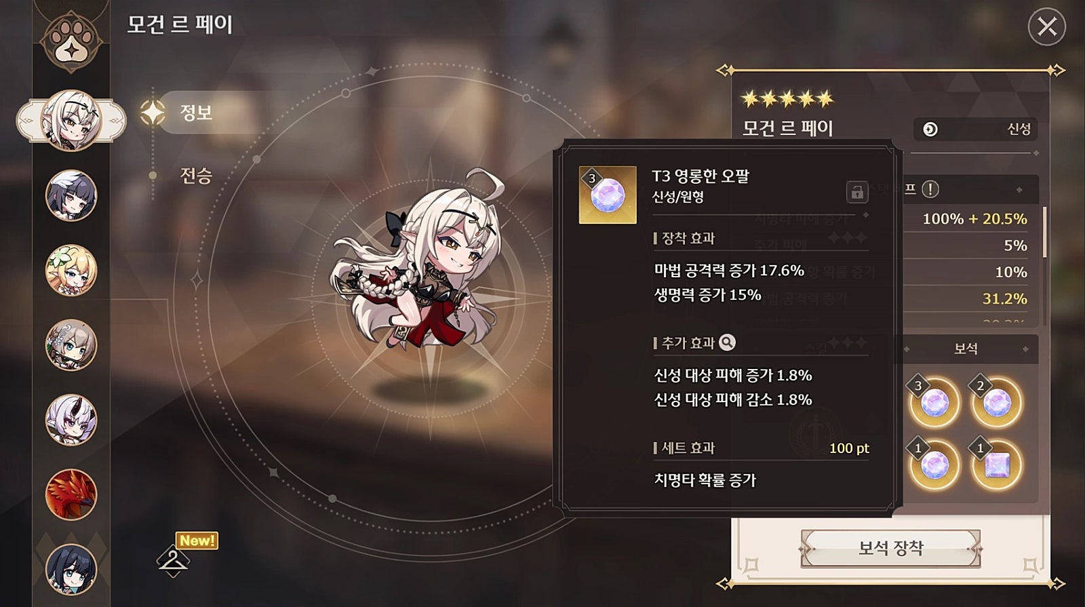
Task: Select the blonde hero with flower portrait
Action: (x=71, y=271)
